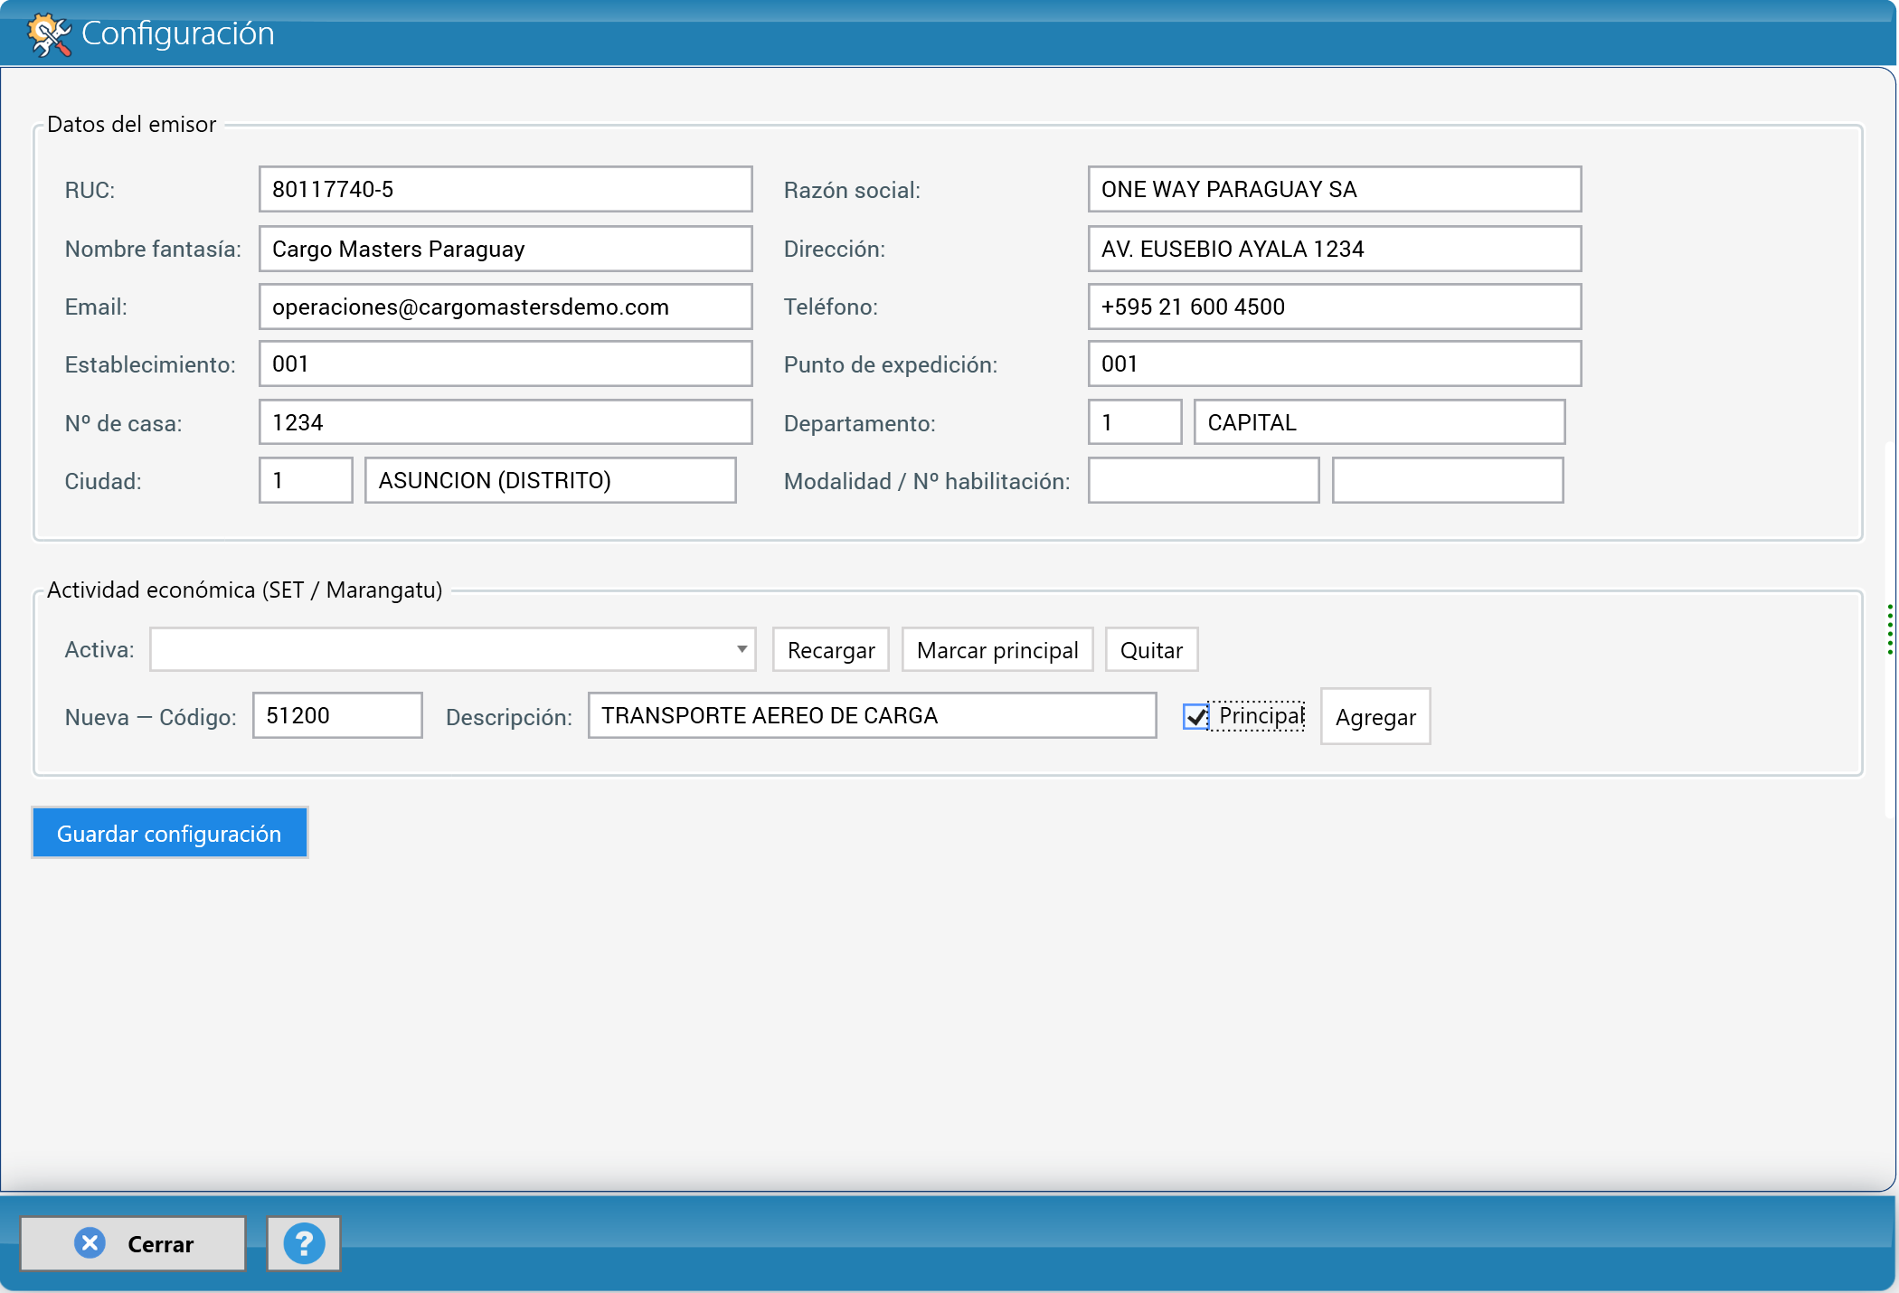This screenshot has width=1899, height=1293.
Task: Toggle the Principal checkbox
Action: pos(1196,717)
